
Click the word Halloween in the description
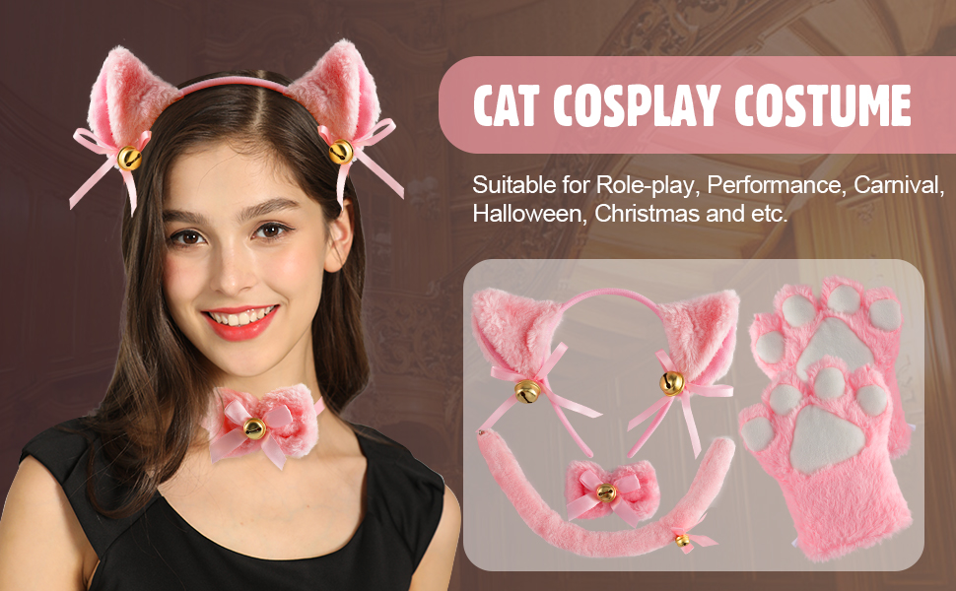[528, 214]
